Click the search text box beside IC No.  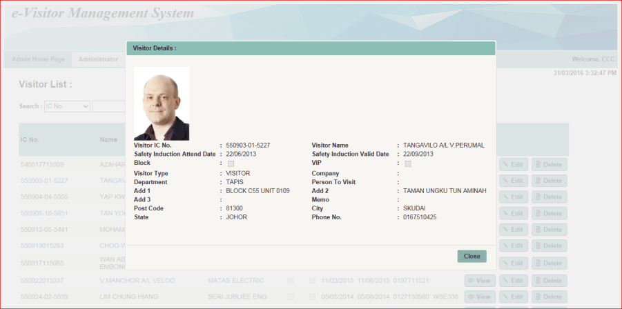pos(108,106)
